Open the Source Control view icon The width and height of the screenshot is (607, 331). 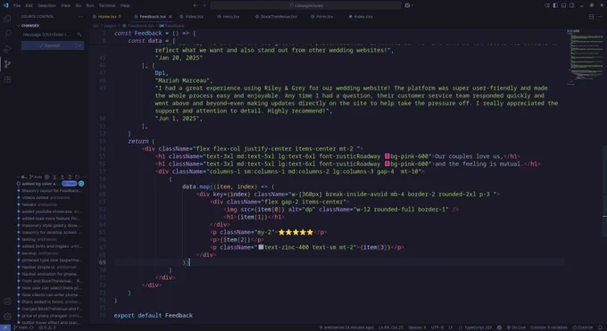point(7,64)
